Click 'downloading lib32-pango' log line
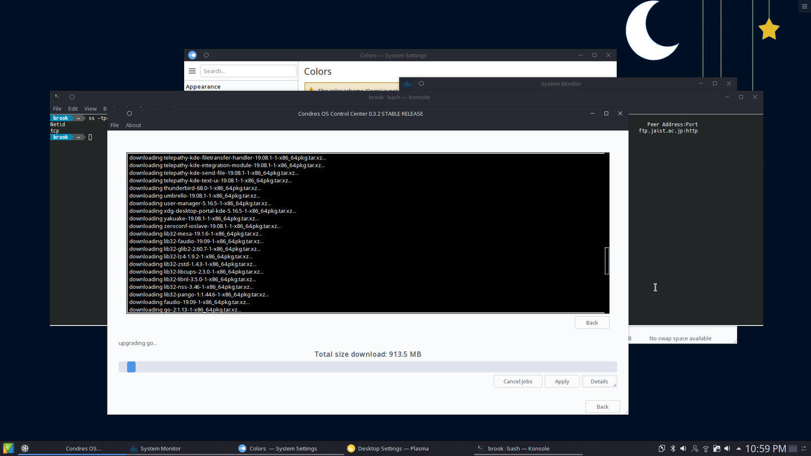Viewport: 811px width, 456px height. pos(199,294)
